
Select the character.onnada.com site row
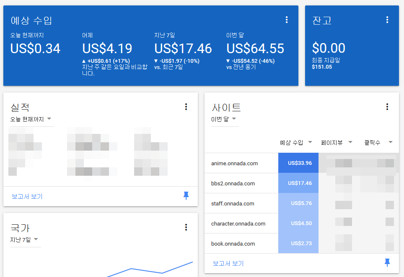[x=238, y=223]
